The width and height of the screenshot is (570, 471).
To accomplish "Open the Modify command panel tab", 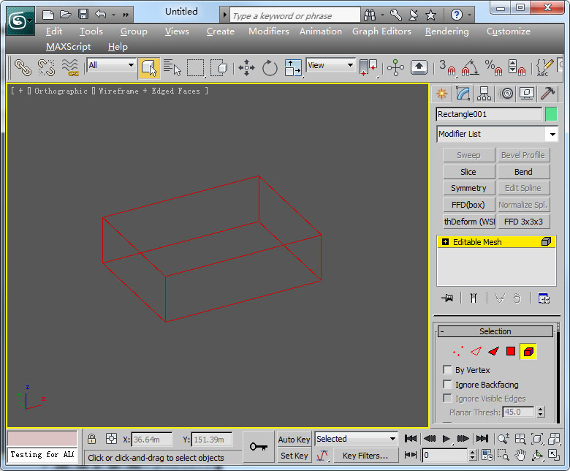I will [x=463, y=94].
